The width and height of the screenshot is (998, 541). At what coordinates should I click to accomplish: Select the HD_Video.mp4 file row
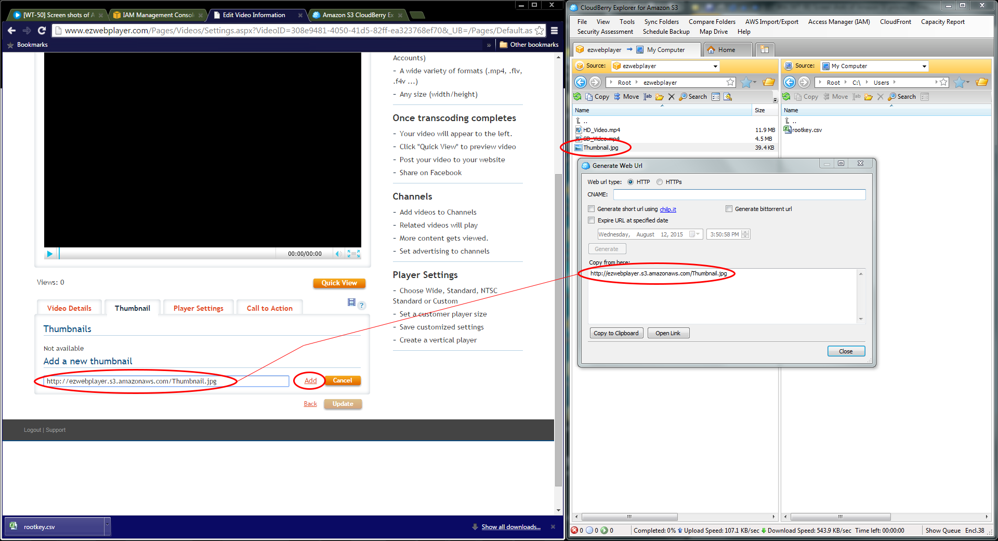[x=675, y=130]
